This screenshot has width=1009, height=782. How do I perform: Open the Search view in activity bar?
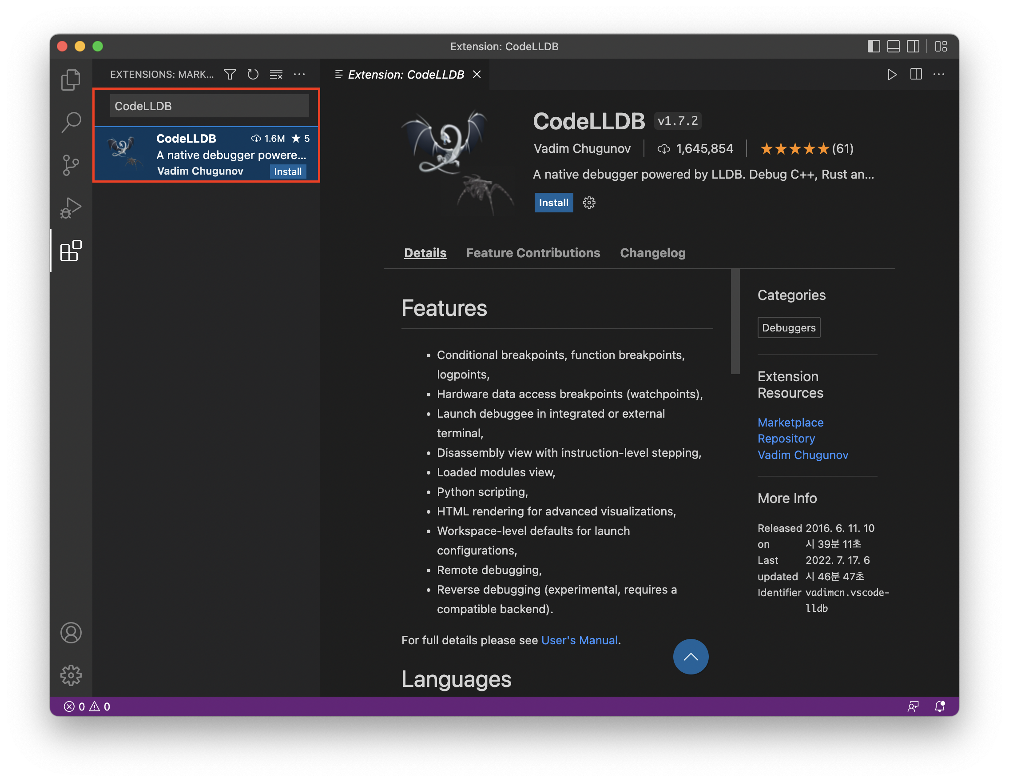[71, 122]
